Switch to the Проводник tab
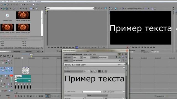Screen dimensions: 177x99 (x=17, y=51)
